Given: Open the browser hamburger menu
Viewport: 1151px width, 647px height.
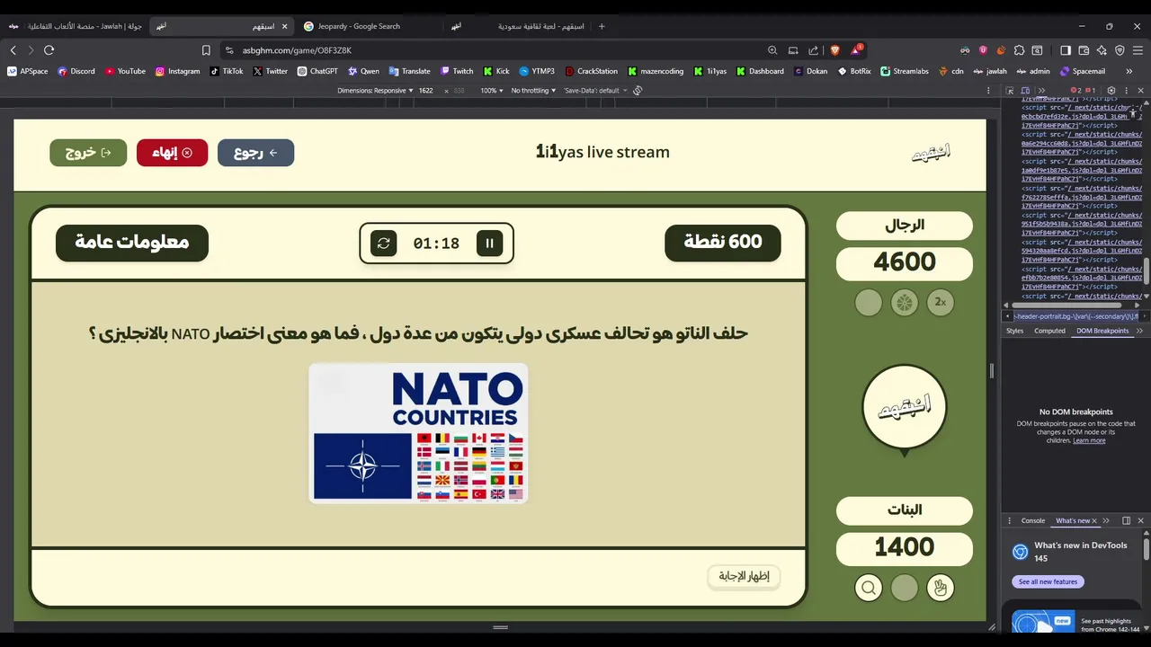Looking at the screenshot, I should click(1138, 50).
